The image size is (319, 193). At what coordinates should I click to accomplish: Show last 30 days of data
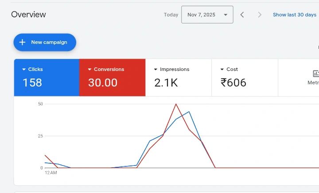tap(294, 15)
